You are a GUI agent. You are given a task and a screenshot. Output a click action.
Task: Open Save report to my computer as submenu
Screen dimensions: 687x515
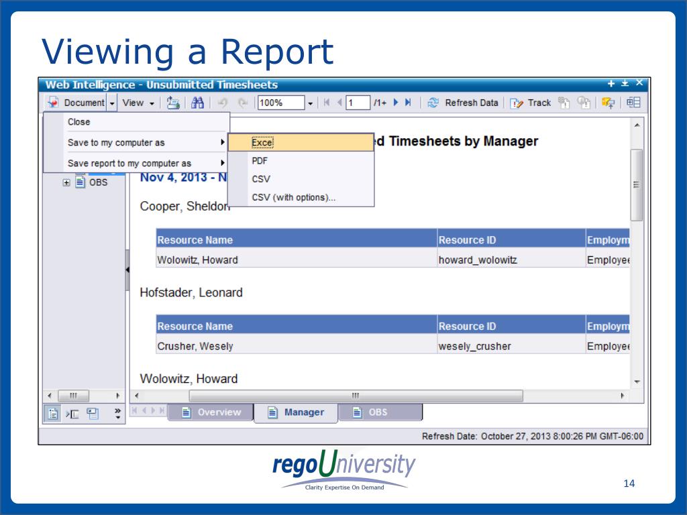[x=136, y=164]
